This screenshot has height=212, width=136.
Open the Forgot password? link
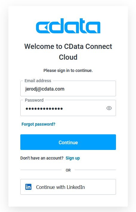pyautogui.click(x=39, y=124)
